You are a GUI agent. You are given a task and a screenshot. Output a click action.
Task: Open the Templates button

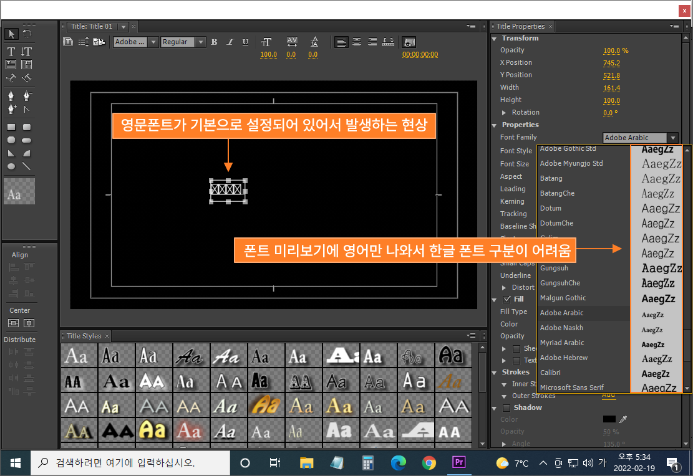(99, 42)
